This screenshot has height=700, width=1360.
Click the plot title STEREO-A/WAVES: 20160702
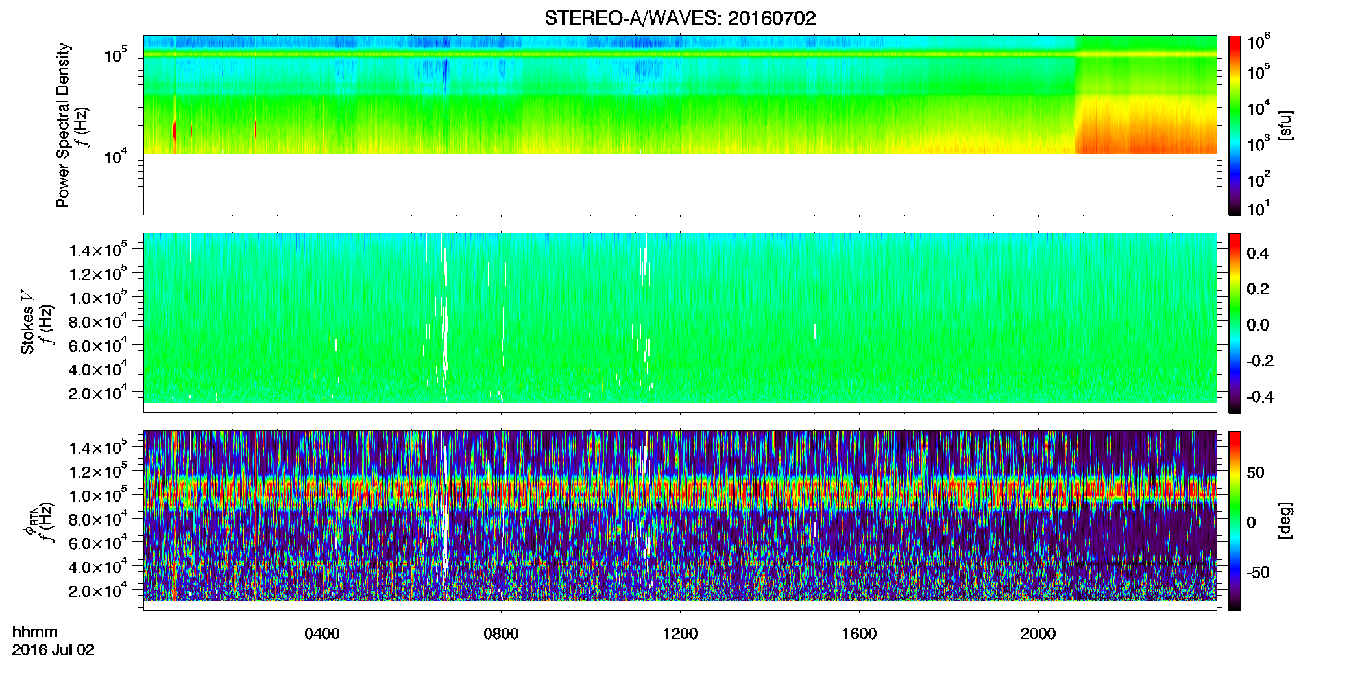[680, 18]
